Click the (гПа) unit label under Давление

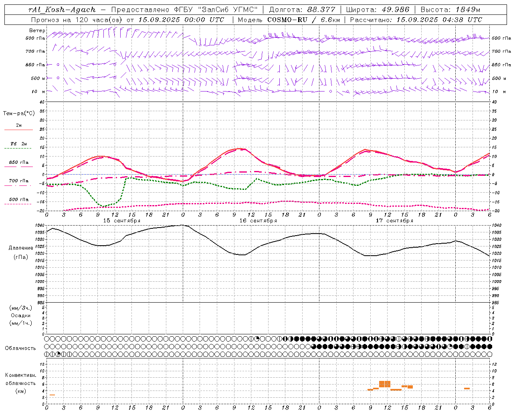pyautogui.click(x=21, y=257)
